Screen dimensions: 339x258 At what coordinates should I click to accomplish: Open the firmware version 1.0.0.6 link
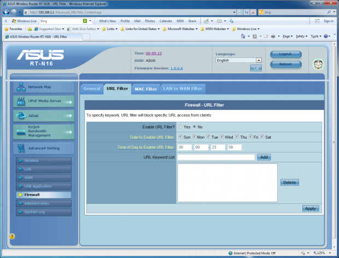click(177, 68)
